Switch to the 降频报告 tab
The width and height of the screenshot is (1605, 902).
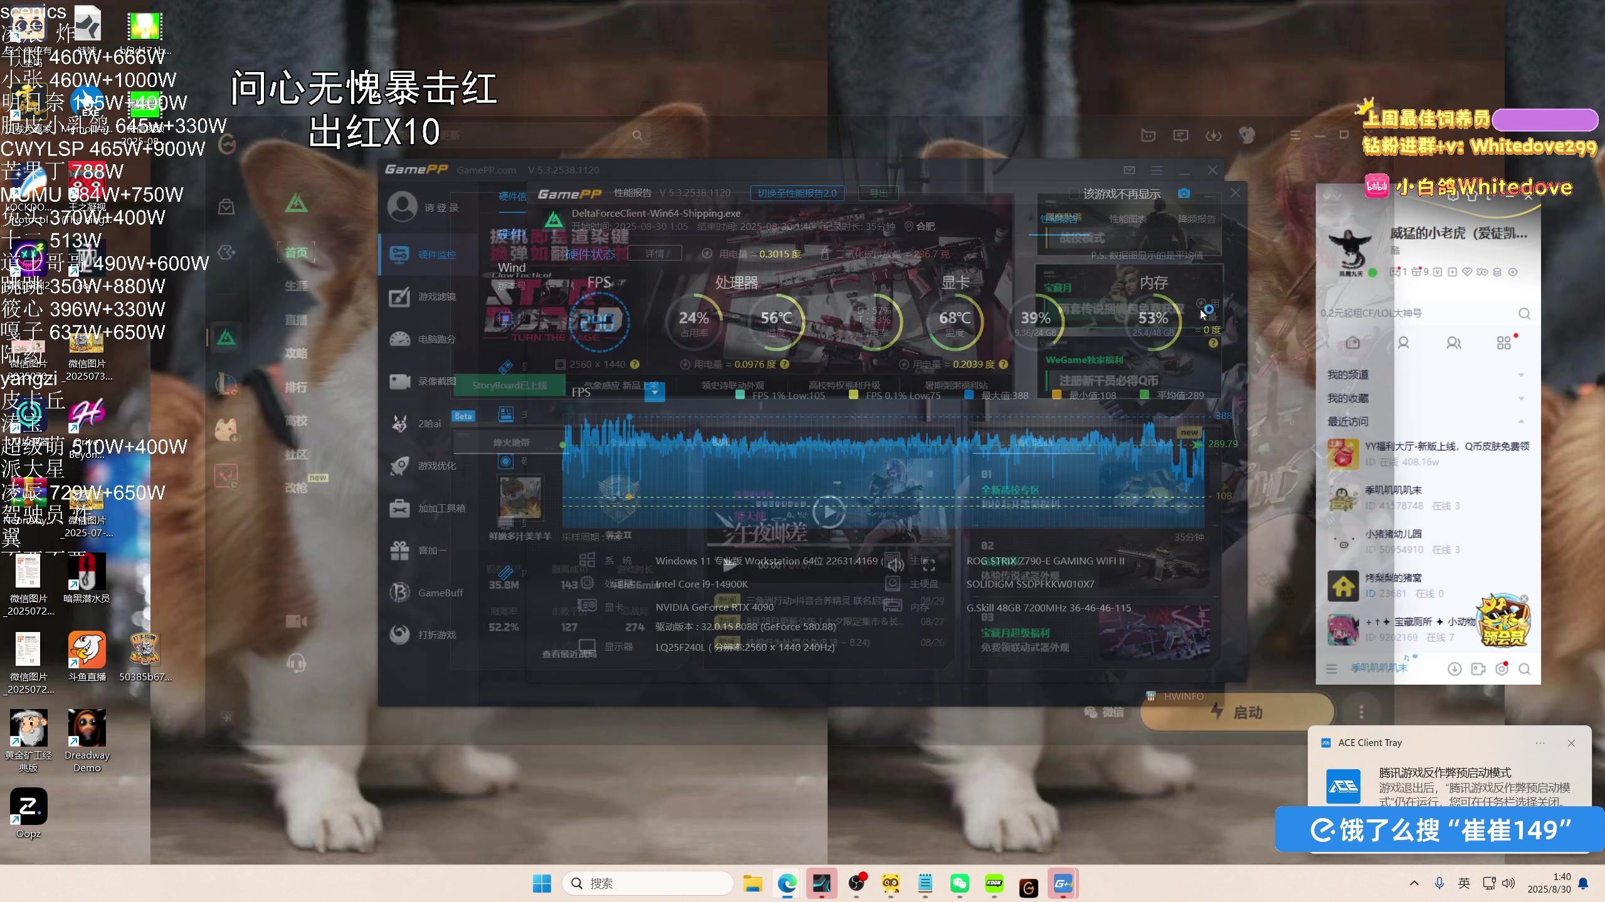pos(1196,219)
